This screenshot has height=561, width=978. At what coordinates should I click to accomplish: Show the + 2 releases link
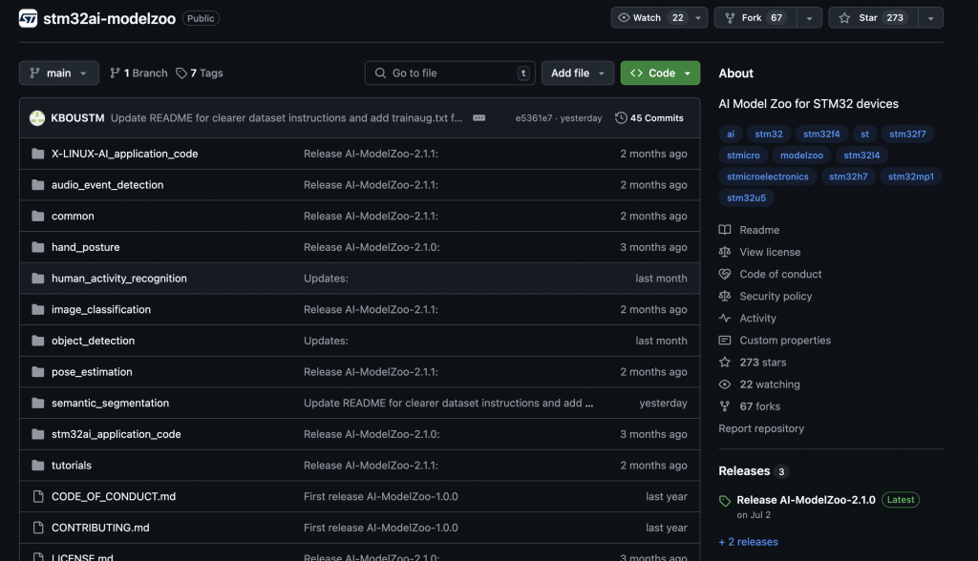tap(748, 542)
